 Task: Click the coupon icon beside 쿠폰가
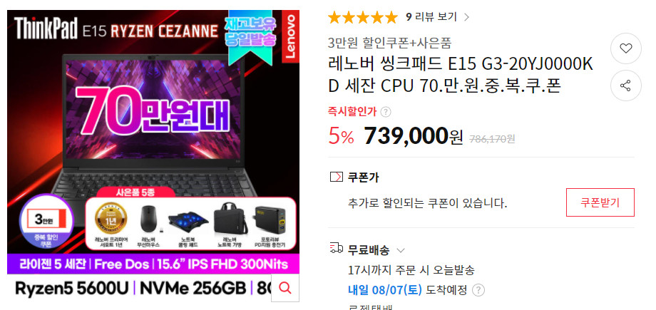pos(336,177)
